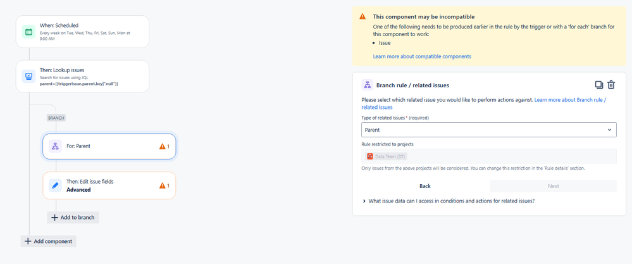Click the Back button
This screenshot has width=632, height=264.
point(425,186)
